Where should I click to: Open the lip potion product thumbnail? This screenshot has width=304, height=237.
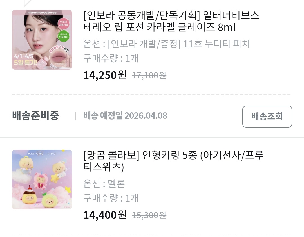click(42, 40)
